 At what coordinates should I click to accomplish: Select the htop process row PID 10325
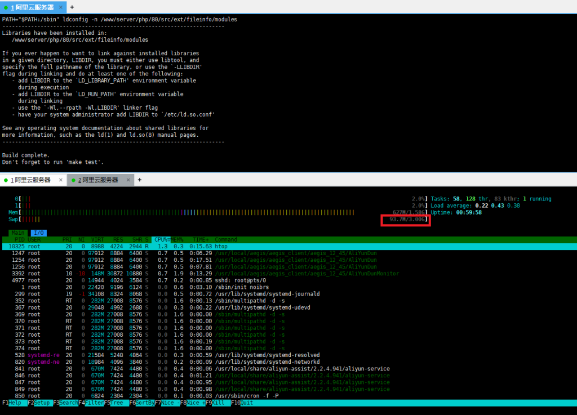290,247
